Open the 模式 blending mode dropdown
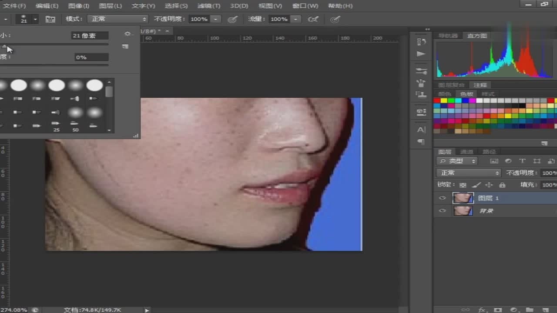This screenshot has height=313, width=557. (x=117, y=19)
